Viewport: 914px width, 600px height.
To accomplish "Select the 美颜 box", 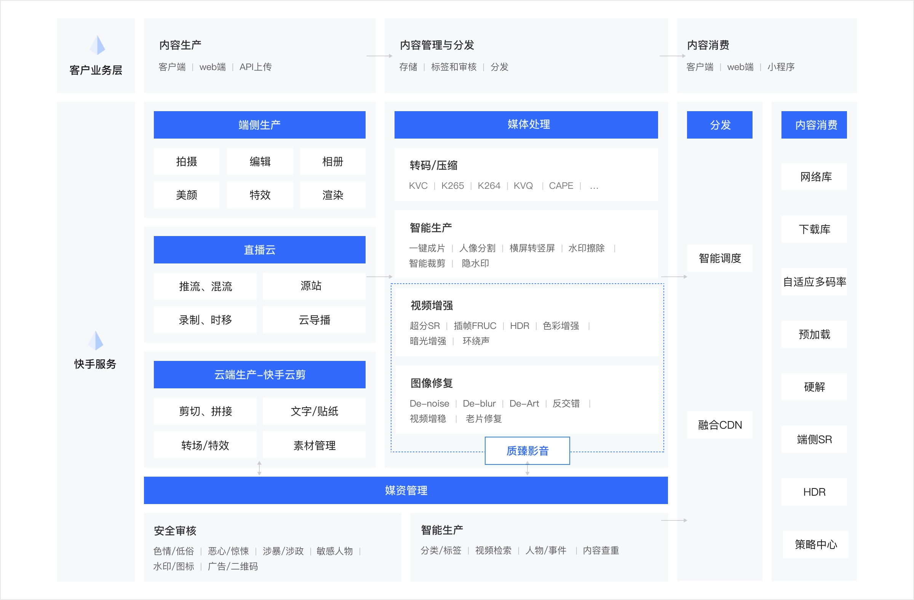I will 187,195.
